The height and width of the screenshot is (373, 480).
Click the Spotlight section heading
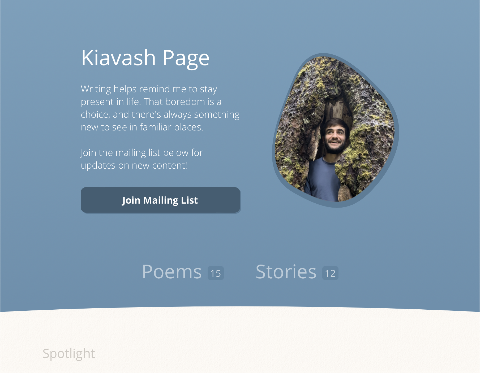click(x=69, y=354)
